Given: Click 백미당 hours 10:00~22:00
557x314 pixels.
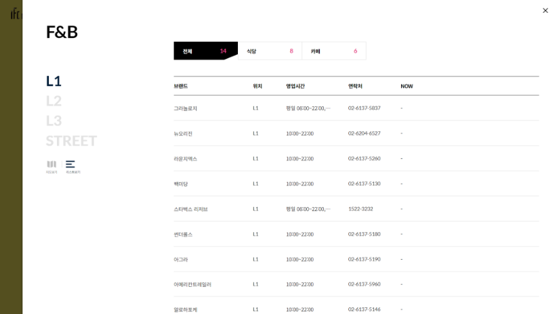Looking at the screenshot, I should click(x=300, y=184).
